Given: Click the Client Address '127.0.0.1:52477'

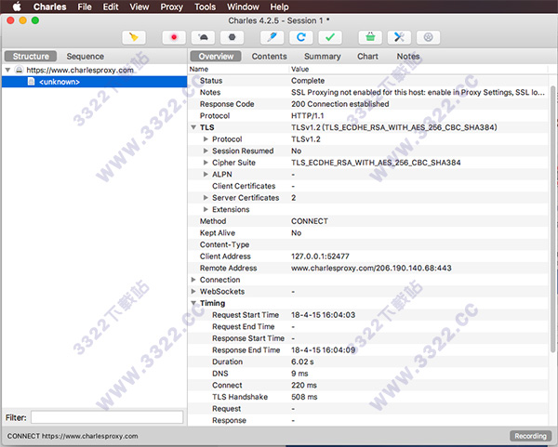Looking at the screenshot, I should pyautogui.click(x=320, y=256).
